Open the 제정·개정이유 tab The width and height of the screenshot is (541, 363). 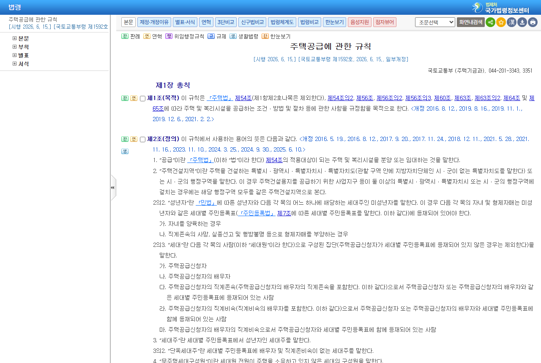[154, 22]
